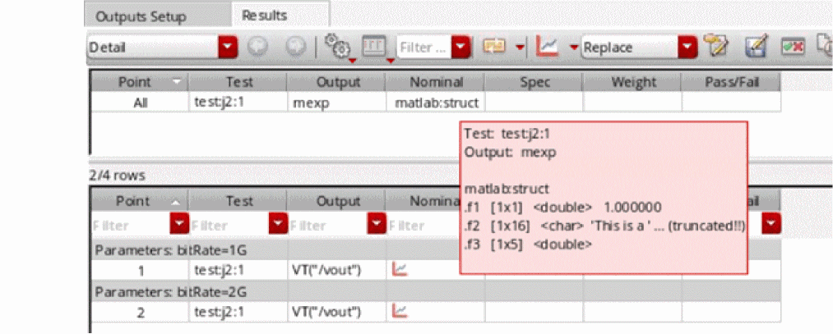Click the Weight column header
Image resolution: width=833 pixels, height=334 pixels.
632,83
